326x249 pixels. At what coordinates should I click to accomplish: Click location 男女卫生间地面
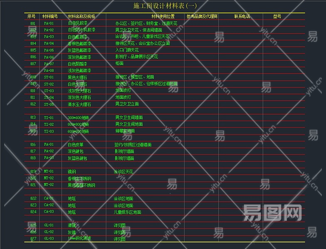[129, 124]
